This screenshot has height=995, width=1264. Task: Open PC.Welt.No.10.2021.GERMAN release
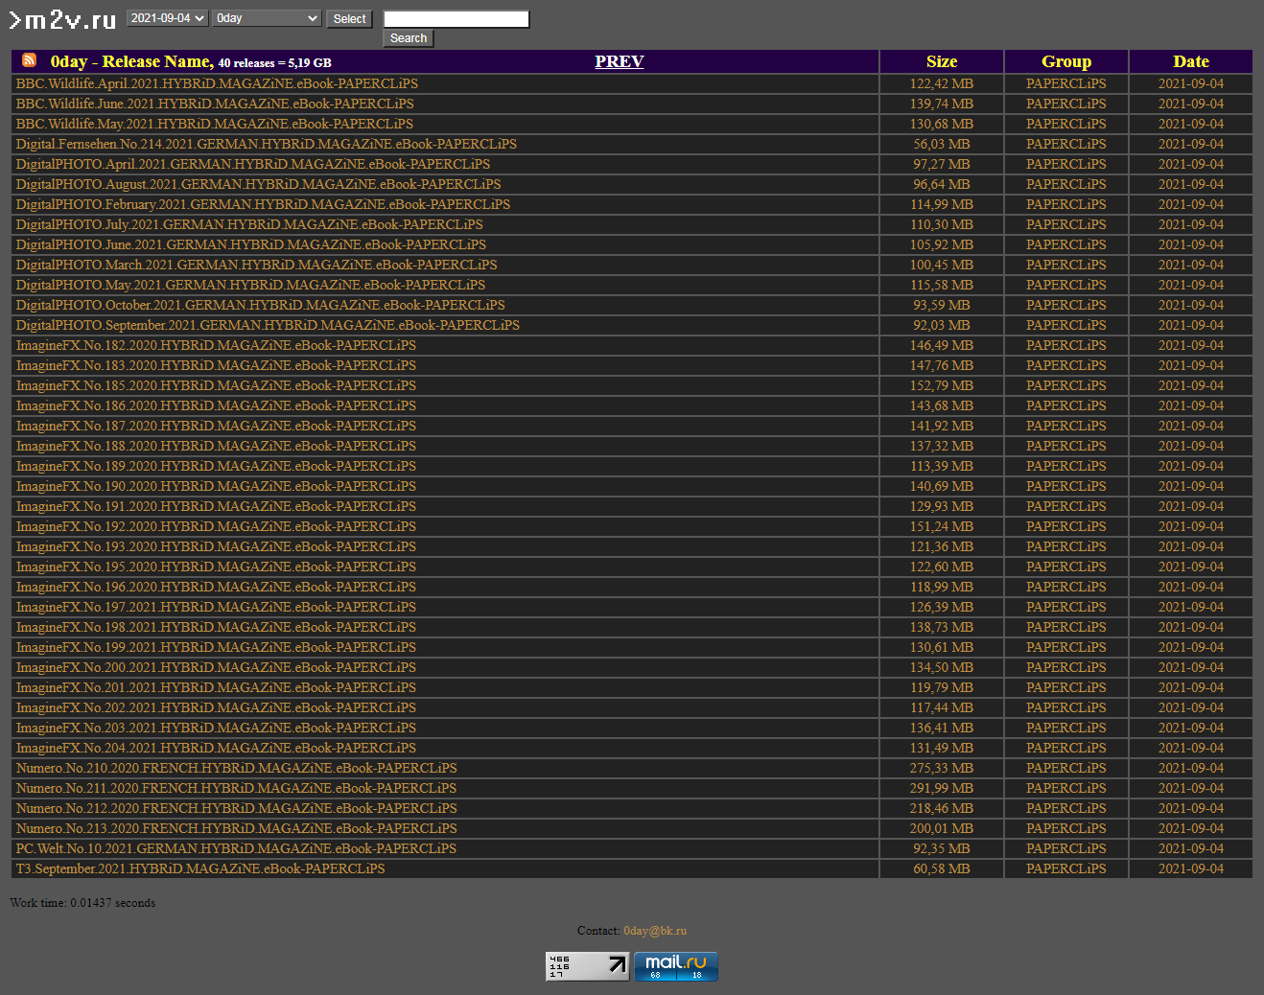pos(236,848)
